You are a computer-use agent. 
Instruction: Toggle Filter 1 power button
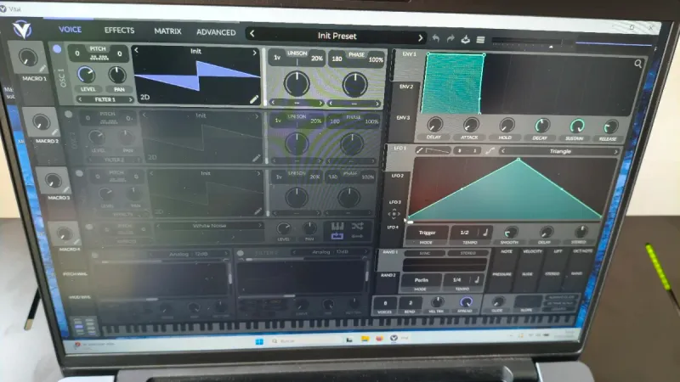click(x=95, y=256)
